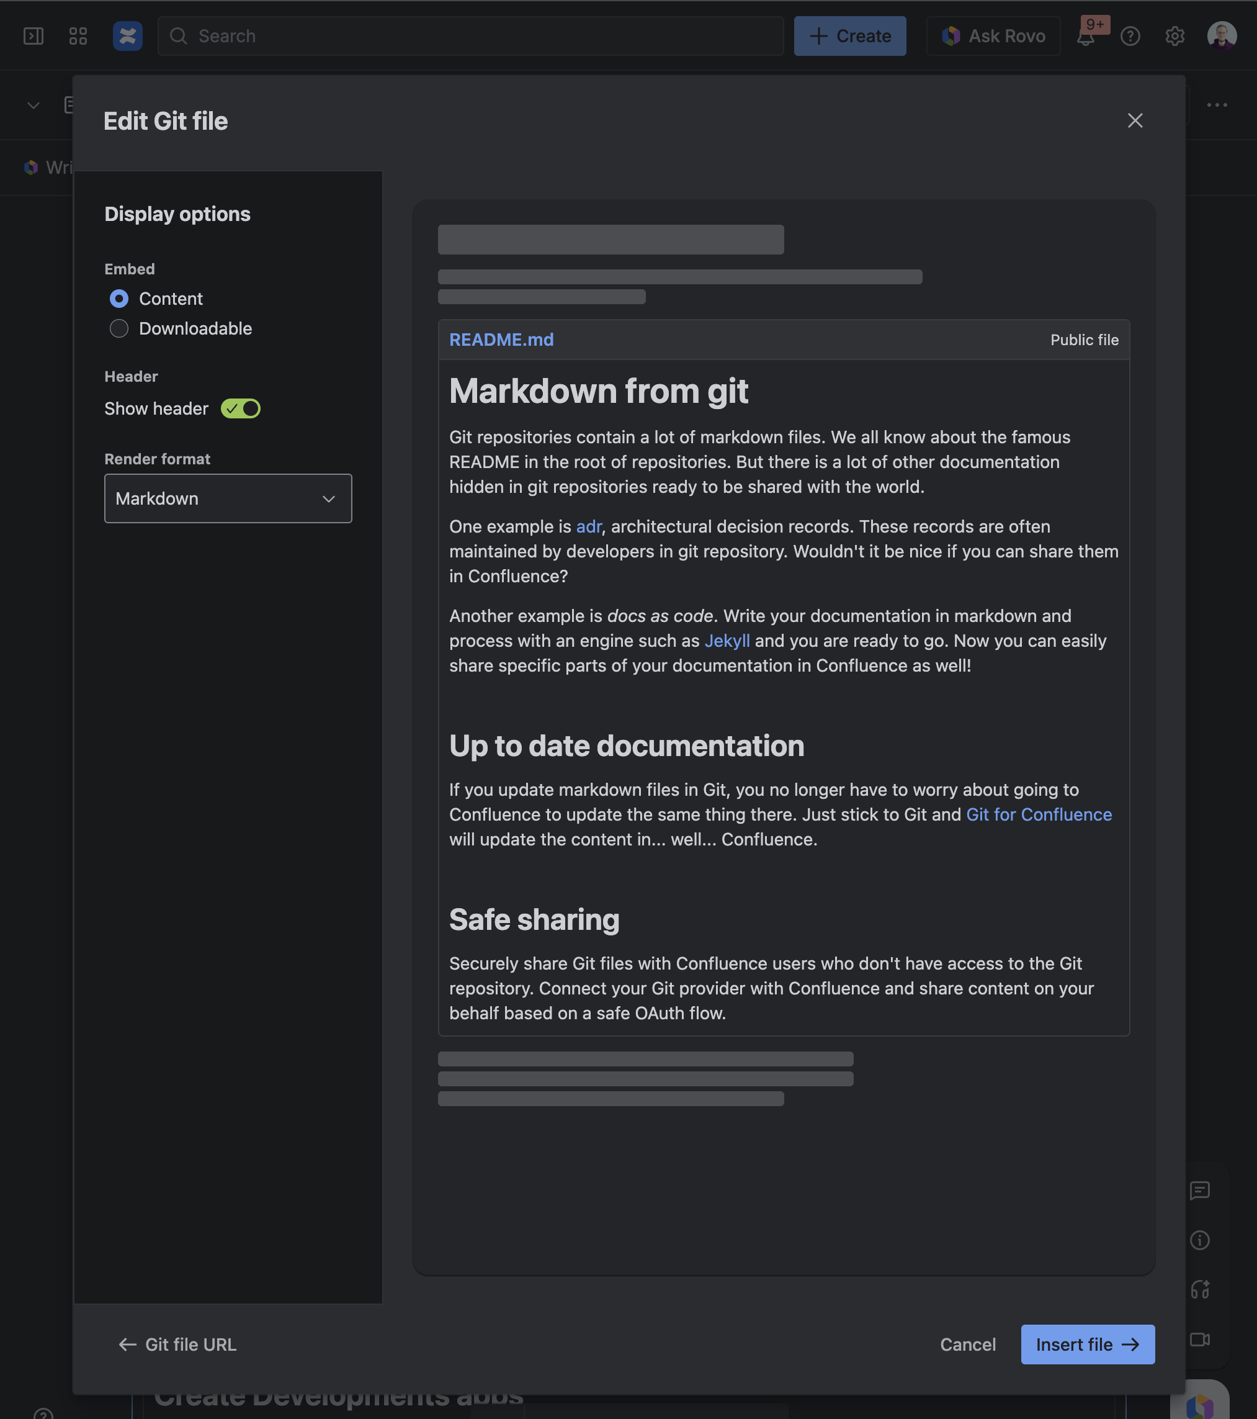This screenshot has width=1257, height=1419.
Task: Open the Jekyll link in the preview
Action: coord(727,640)
